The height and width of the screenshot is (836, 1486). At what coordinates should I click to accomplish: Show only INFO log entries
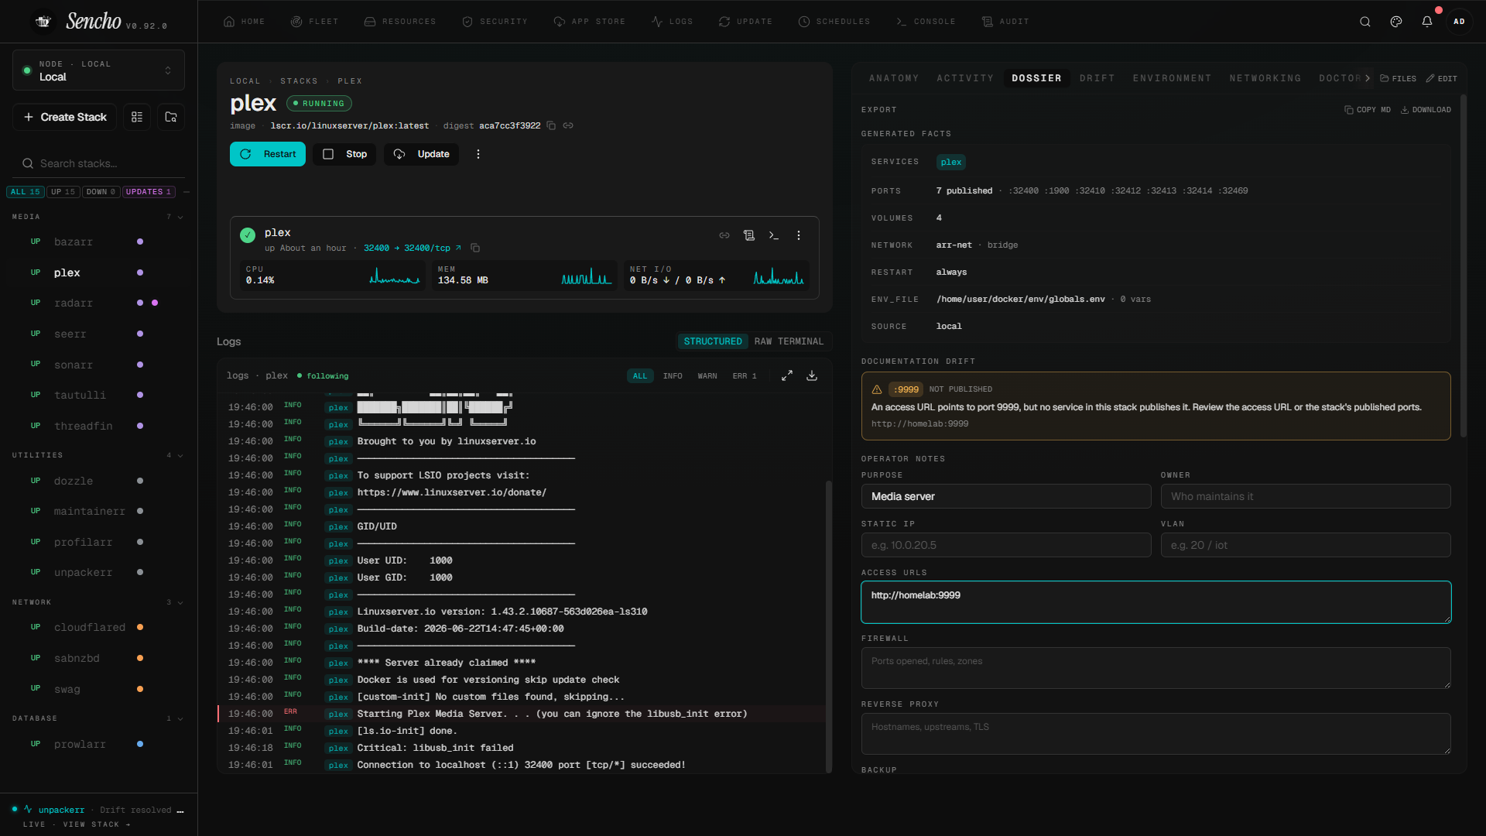673,376
